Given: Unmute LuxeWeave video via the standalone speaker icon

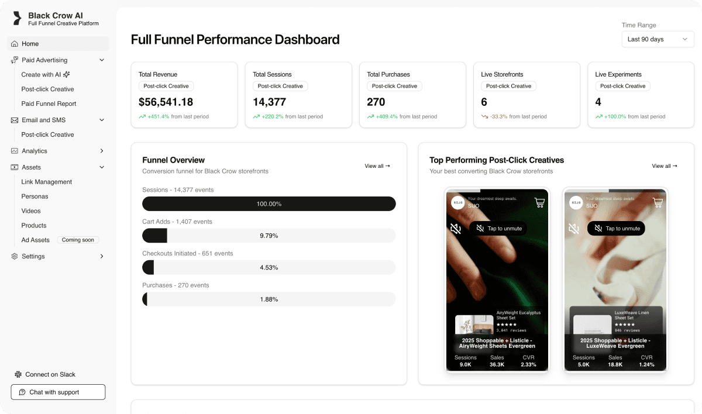Looking at the screenshot, I should (574, 229).
